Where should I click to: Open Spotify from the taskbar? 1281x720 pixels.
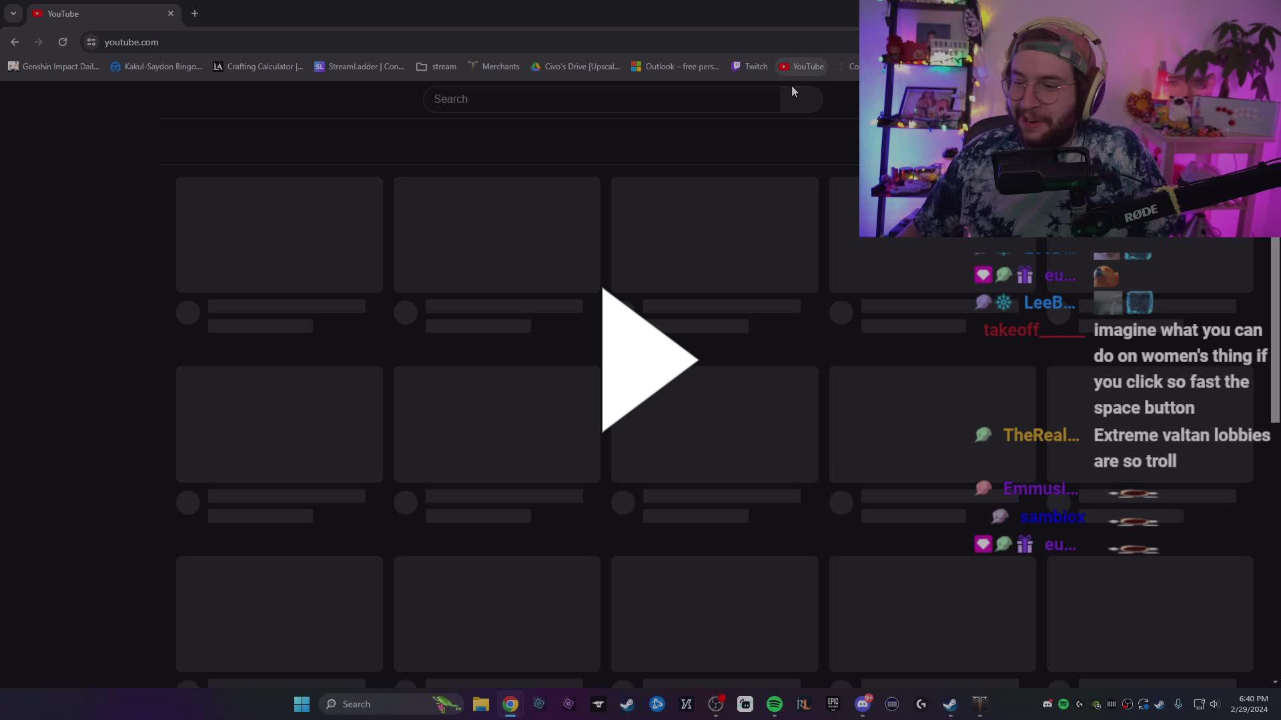click(x=775, y=704)
